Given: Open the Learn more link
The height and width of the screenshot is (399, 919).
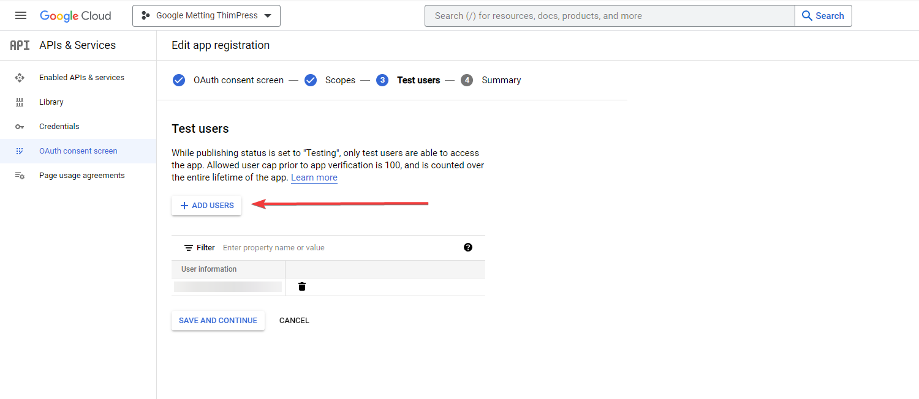Looking at the screenshot, I should tap(314, 177).
